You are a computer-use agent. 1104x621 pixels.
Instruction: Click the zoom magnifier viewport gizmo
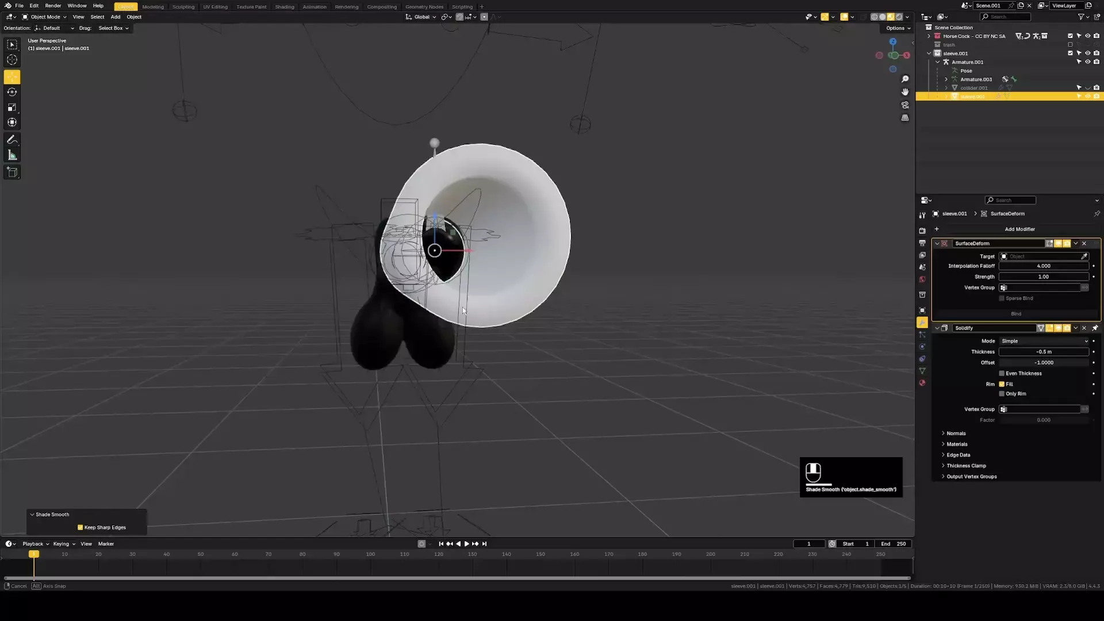(x=905, y=79)
